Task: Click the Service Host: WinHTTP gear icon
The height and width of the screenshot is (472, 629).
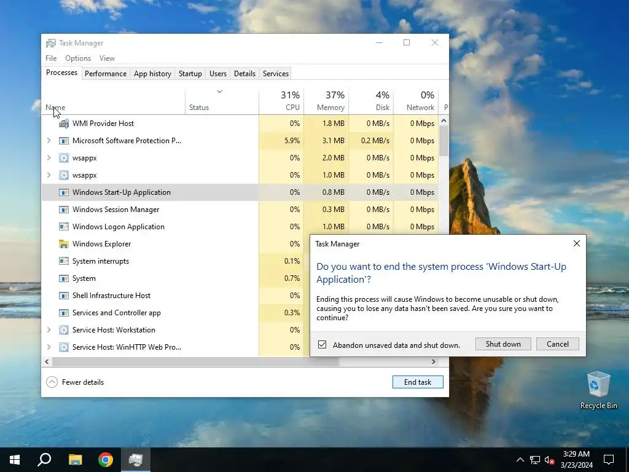Action: [x=64, y=347]
